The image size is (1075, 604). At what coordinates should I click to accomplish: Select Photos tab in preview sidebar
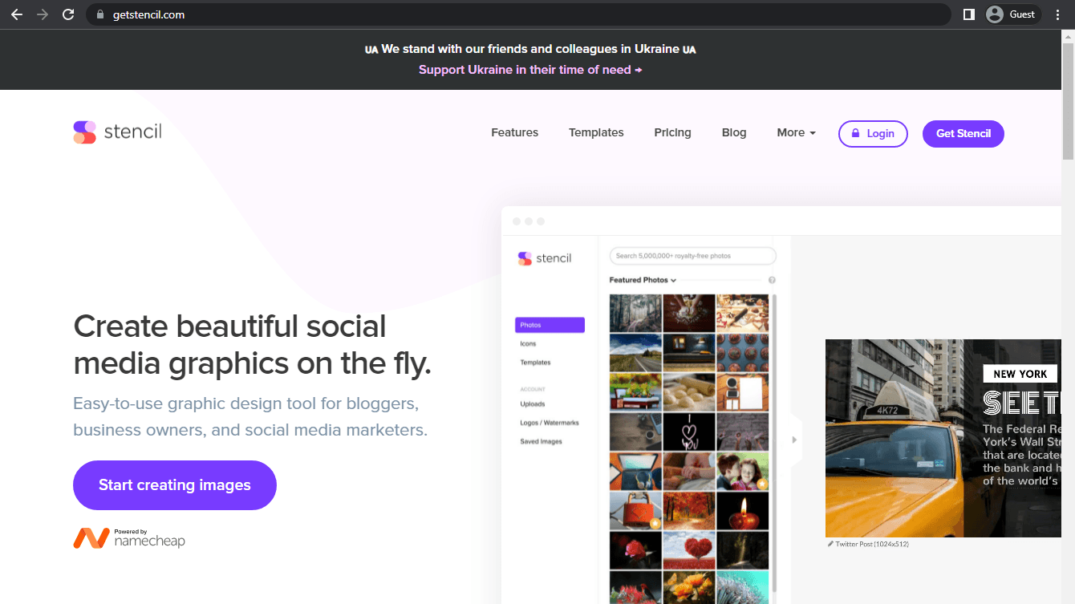[x=550, y=325]
